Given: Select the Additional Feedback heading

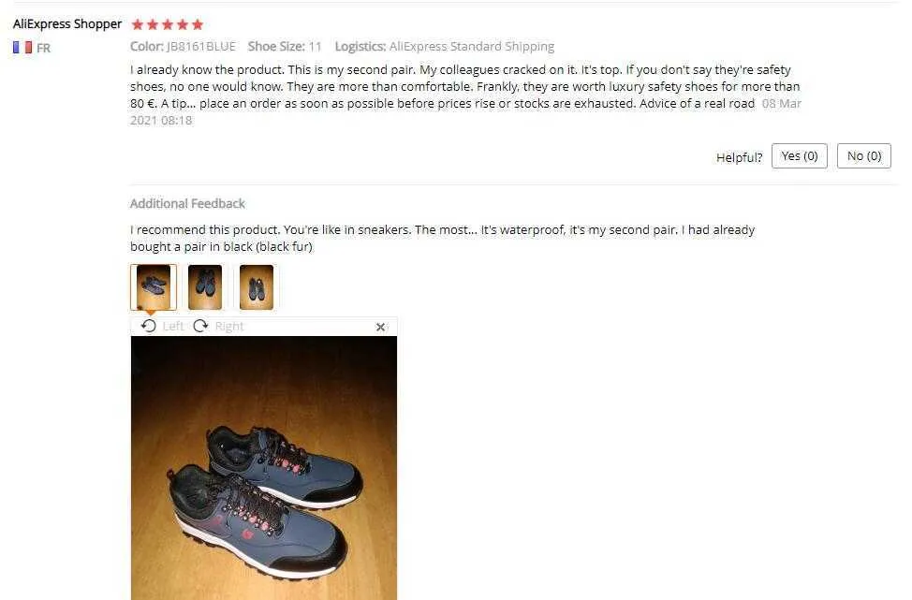Looking at the screenshot, I should point(187,203).
